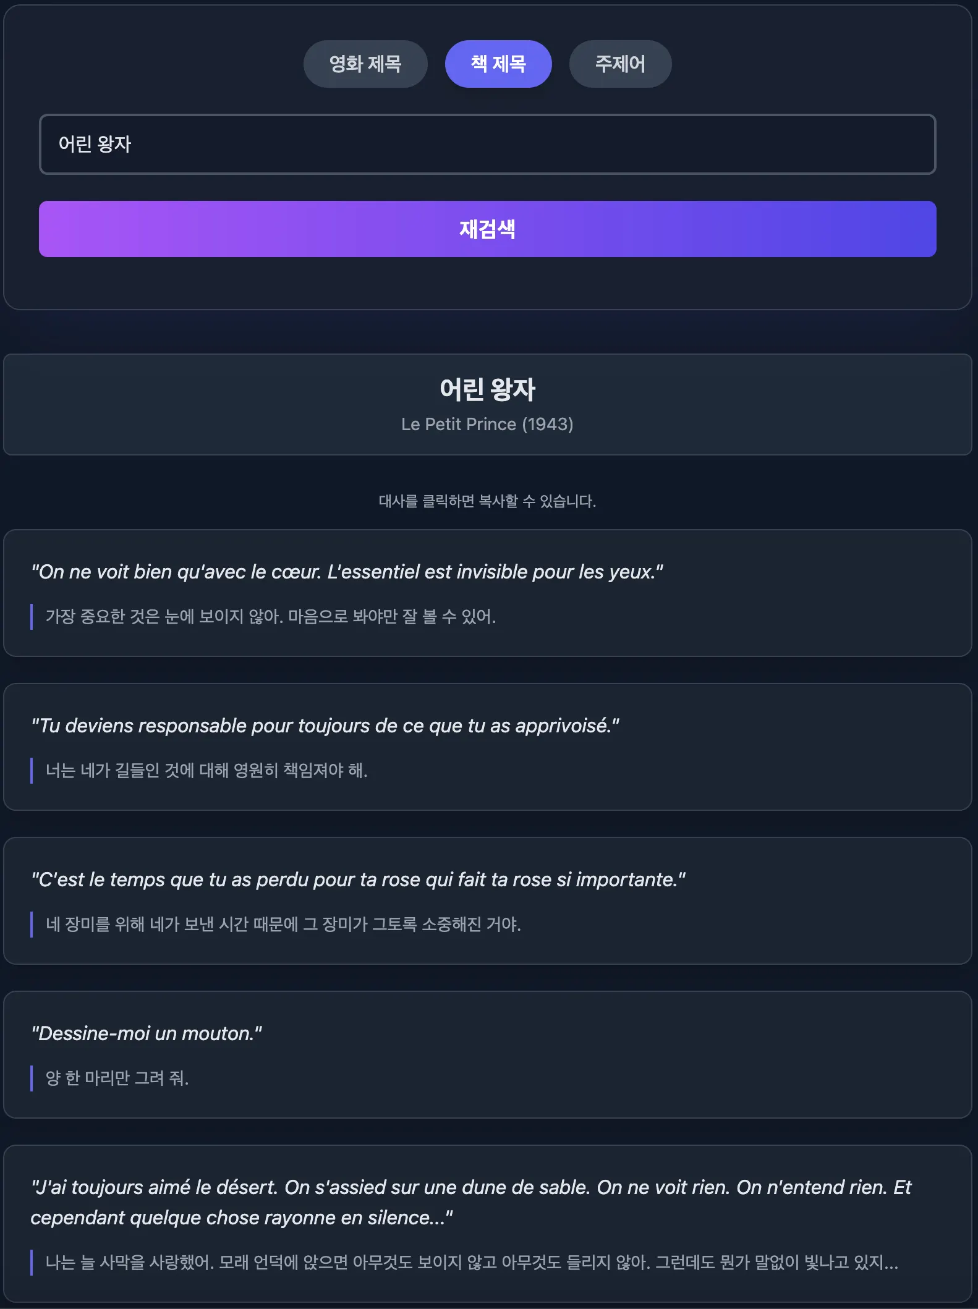Copy the "Dessine-moi un mouton" quote
978x1309 pixels.
point(147,1033)
